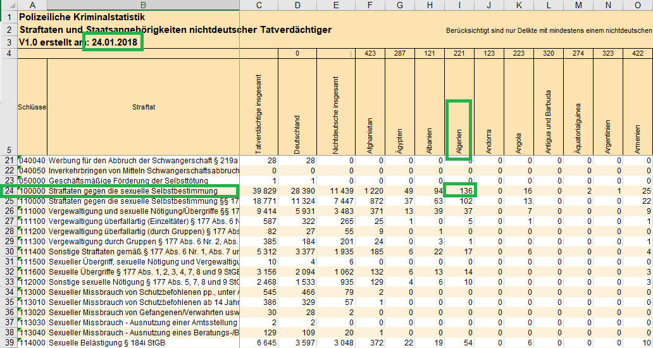Click the value 5 312 in row 30

tap(259, 251)
